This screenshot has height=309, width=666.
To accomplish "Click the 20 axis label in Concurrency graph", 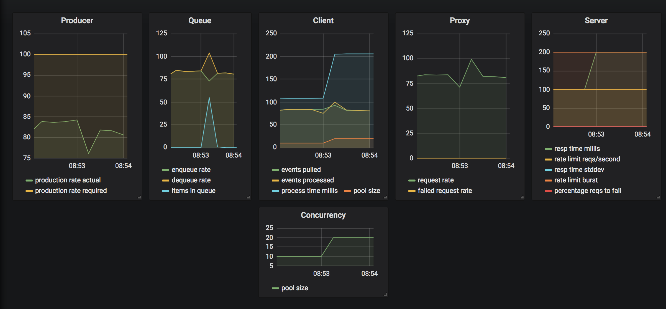I will click(269, 238).
